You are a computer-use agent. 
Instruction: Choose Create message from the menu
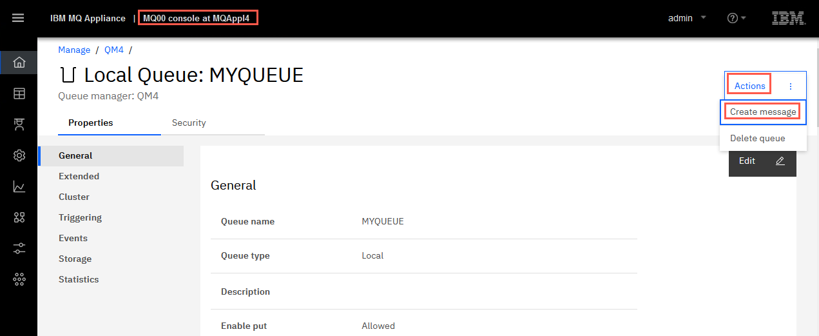763,112
